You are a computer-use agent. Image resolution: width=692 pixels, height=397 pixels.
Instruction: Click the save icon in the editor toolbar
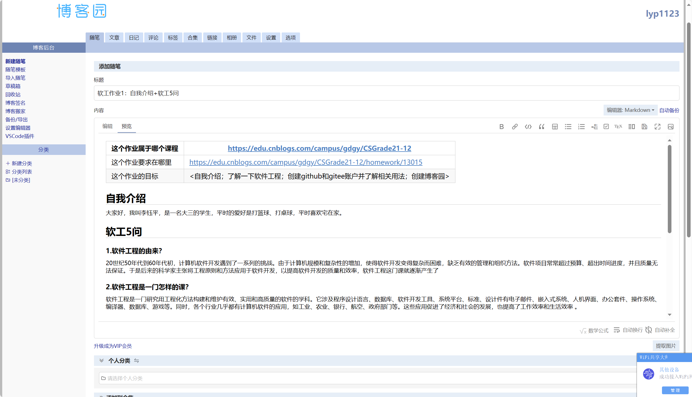tap(644, 127)
